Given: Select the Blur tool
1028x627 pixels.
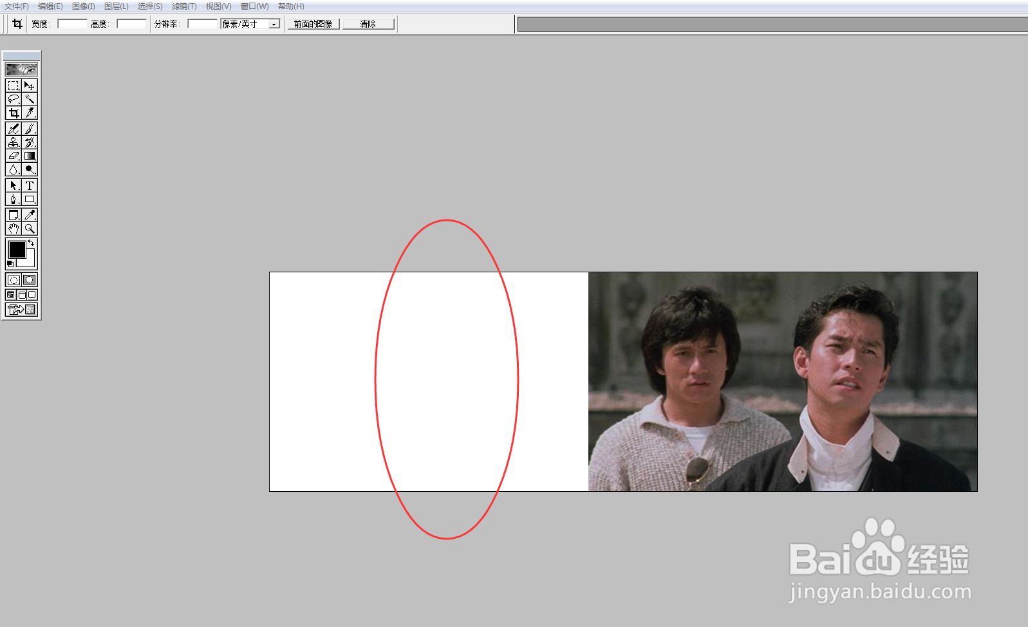Looking at the screenshot, I should (14, 169).
